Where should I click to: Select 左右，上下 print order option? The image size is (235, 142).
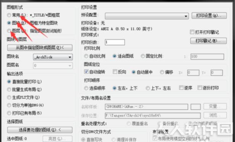pos(114,88)
